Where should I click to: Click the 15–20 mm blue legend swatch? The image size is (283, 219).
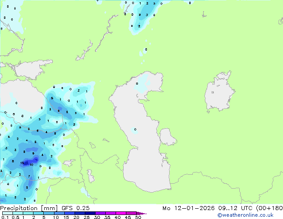tap(70, 213)
